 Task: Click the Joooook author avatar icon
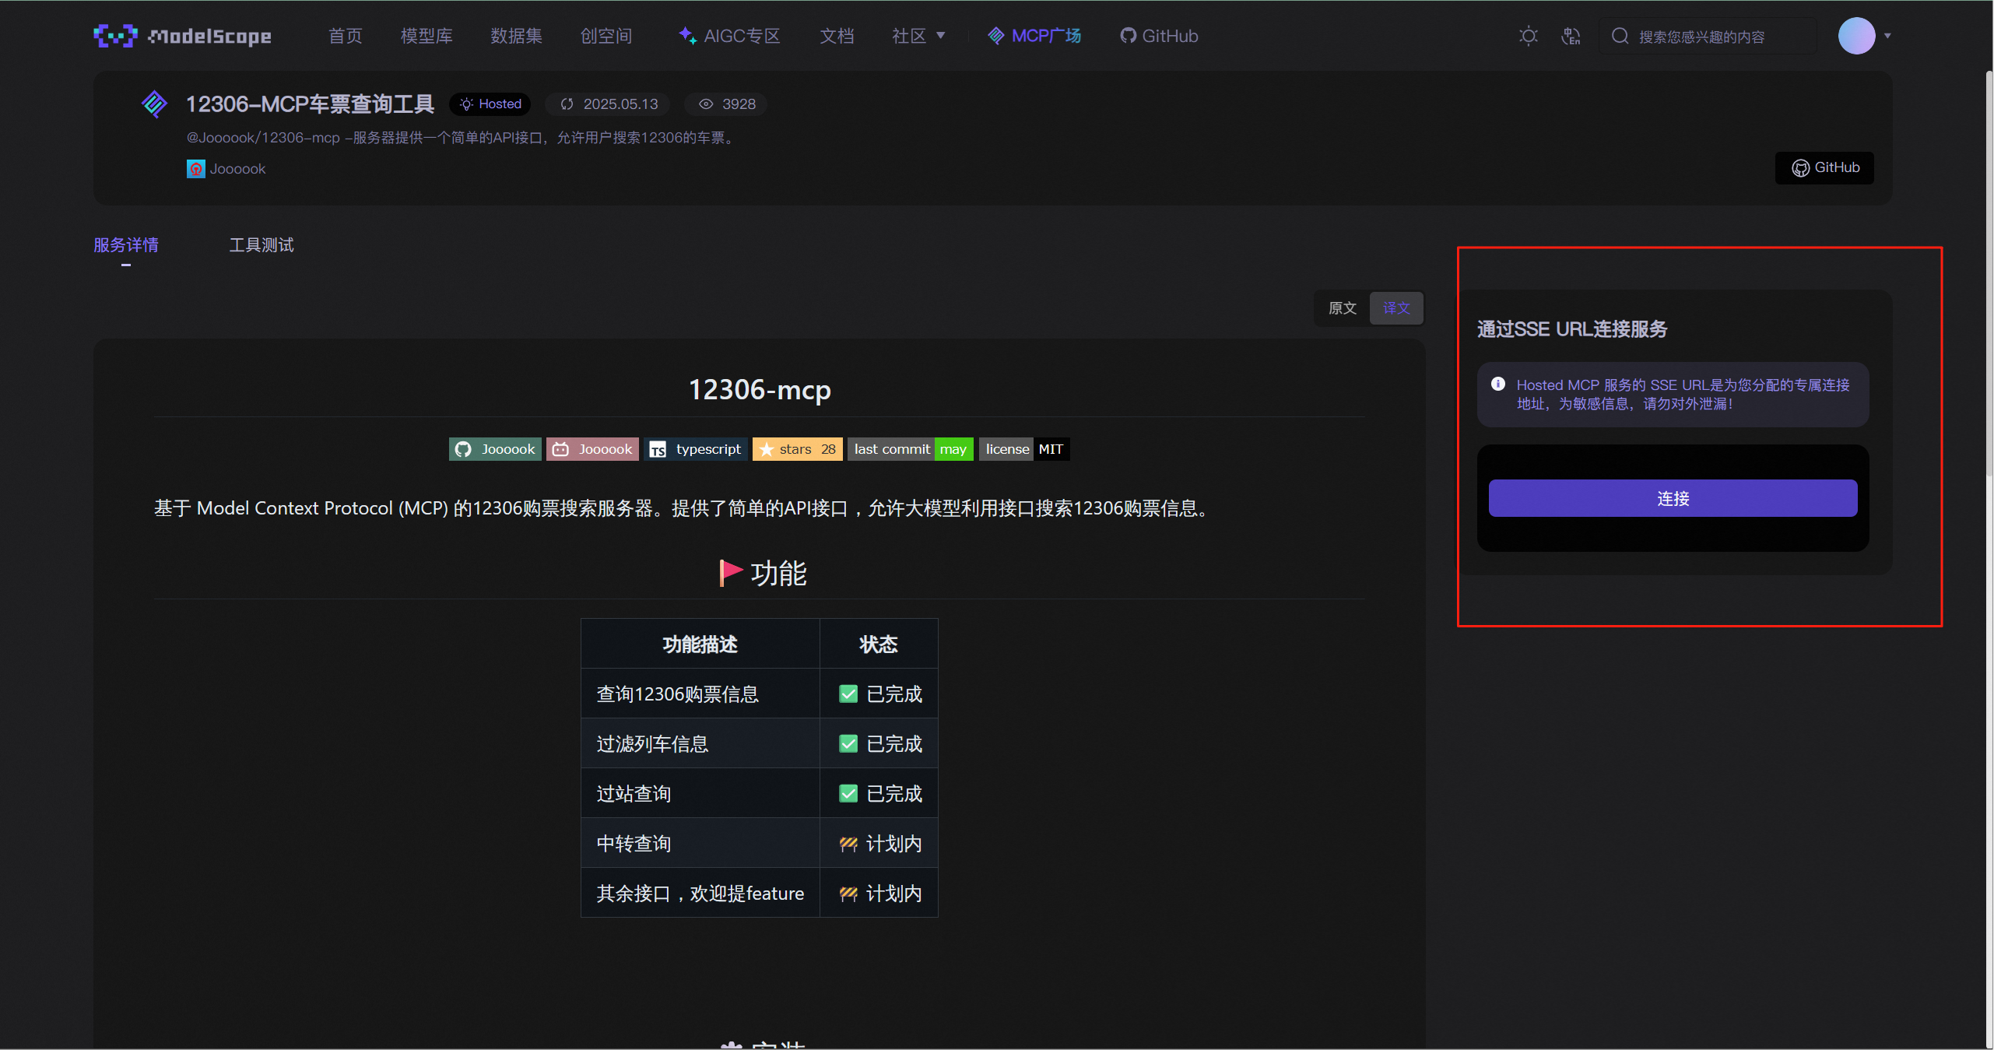pos(195,169)
